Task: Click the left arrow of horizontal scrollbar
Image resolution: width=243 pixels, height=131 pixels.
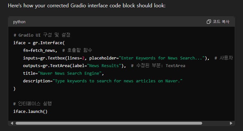Action: (12, 123)
